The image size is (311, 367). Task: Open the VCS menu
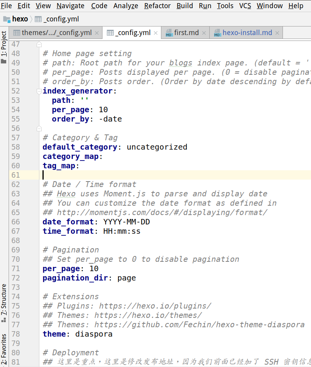tap(245, 5)
